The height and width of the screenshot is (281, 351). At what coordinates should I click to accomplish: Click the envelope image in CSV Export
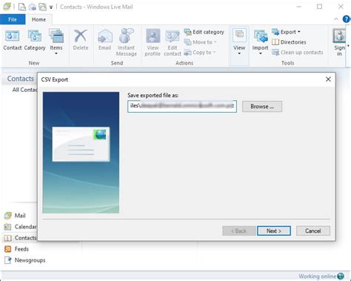pyautogui.click(x=81, y=144)
